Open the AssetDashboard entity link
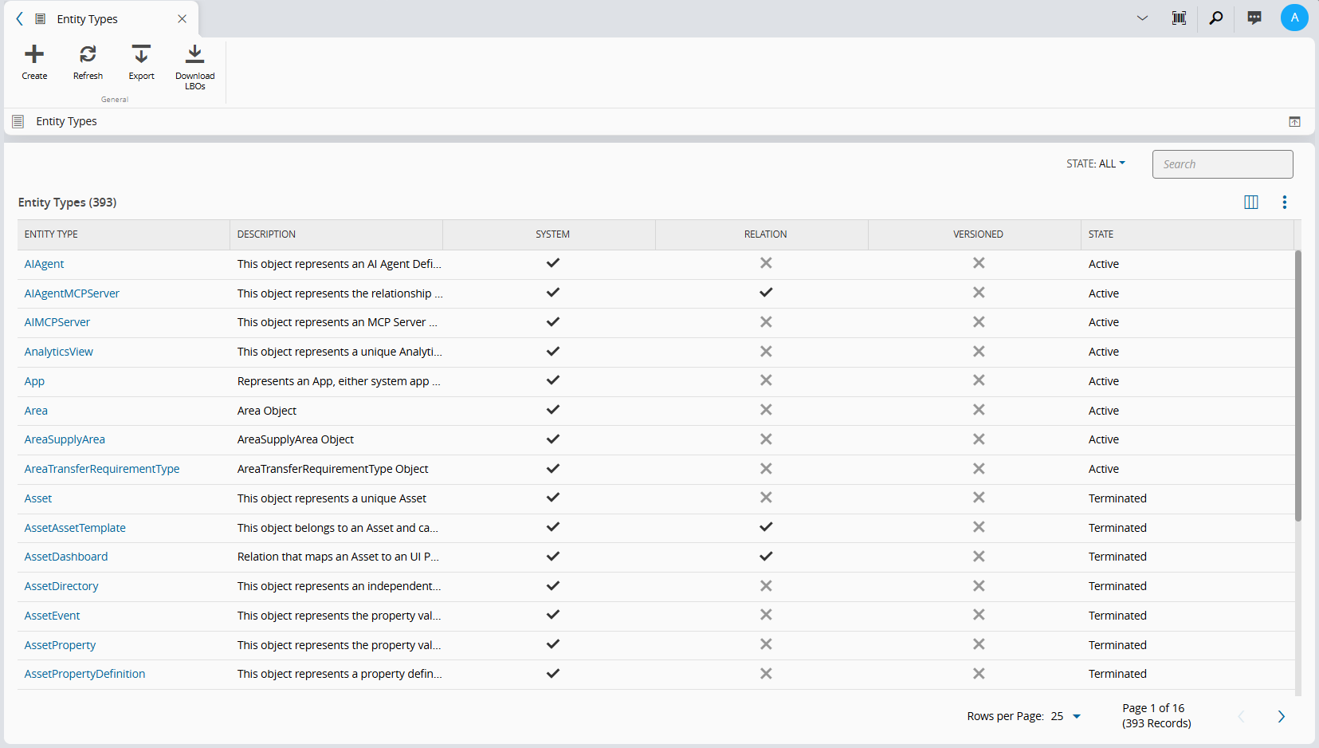Image resolution: width=1319 pixels, height=748 pixels. click(66, 557)
